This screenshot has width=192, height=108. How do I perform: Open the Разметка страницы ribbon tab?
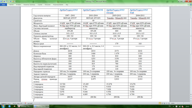coord(29,5)
